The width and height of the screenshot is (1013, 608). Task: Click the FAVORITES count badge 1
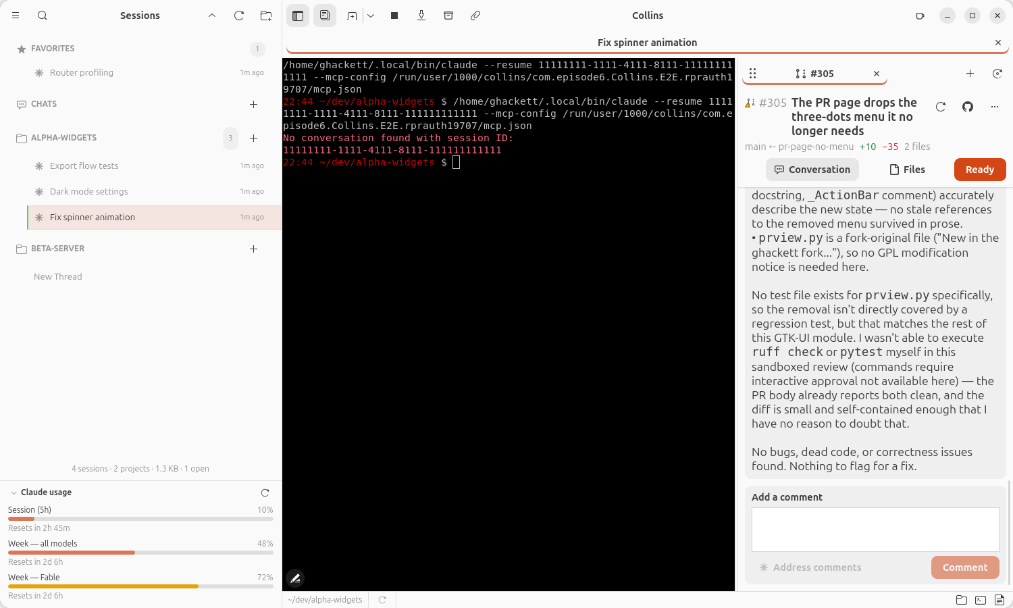[257, 49]
